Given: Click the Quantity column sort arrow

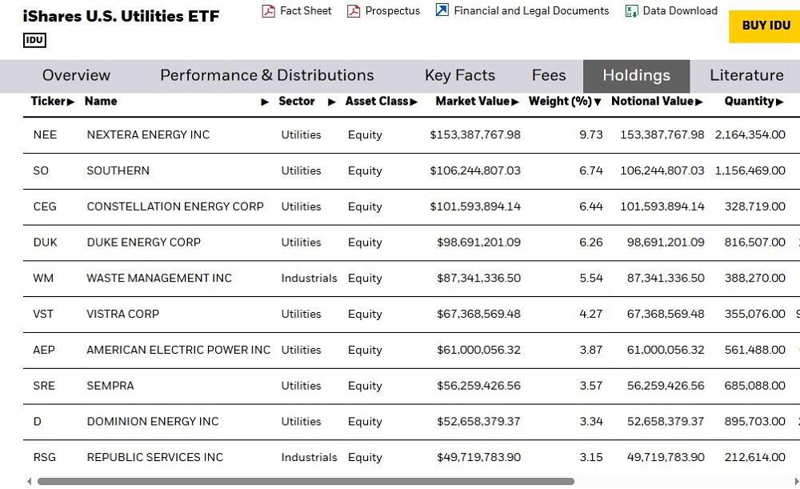Looking at the screenshot, I should tap(781, 102).
